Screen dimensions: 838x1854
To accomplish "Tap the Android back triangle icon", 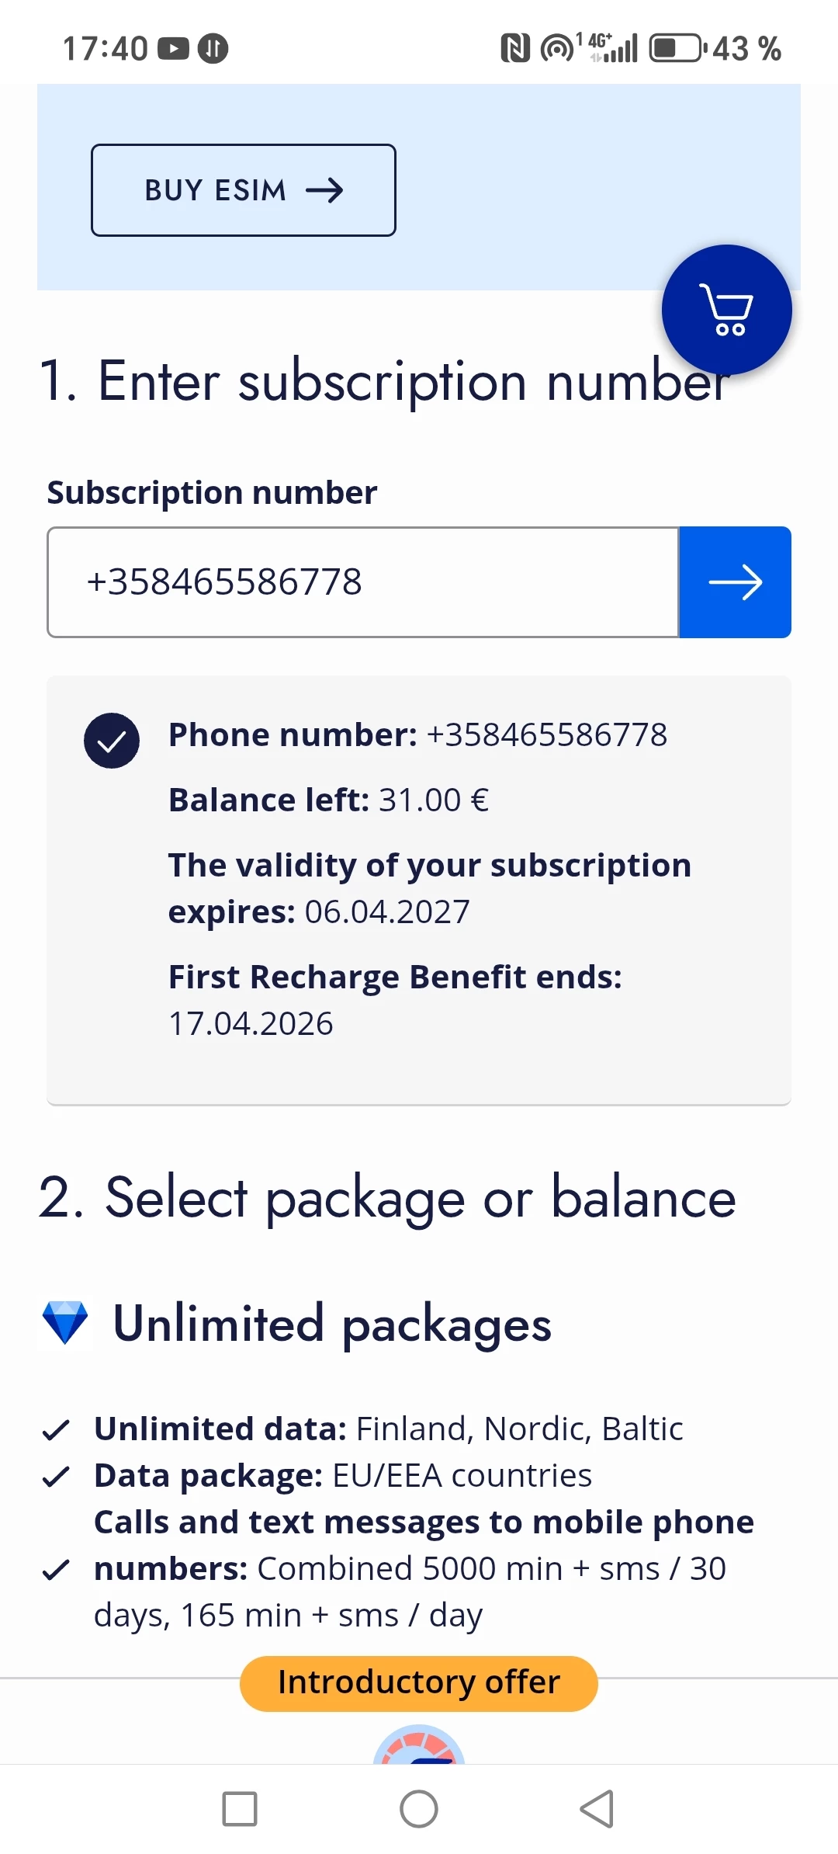I will 597,1809.
